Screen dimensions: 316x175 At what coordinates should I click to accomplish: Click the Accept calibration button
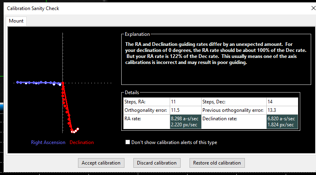pos(101,163)
